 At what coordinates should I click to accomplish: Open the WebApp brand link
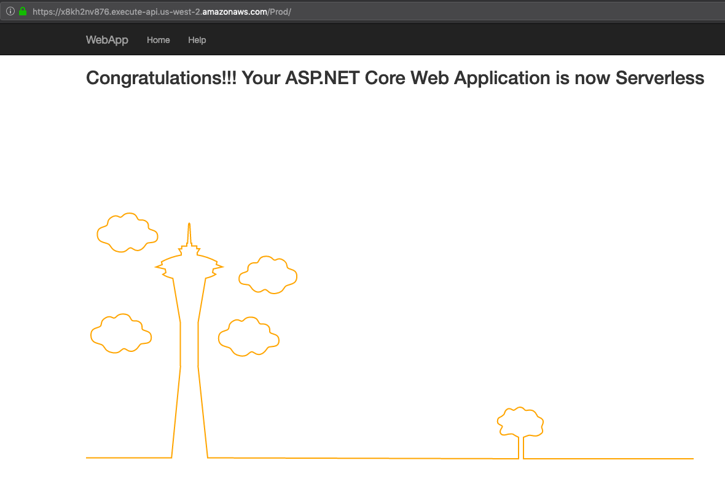[x=107, y=40]
